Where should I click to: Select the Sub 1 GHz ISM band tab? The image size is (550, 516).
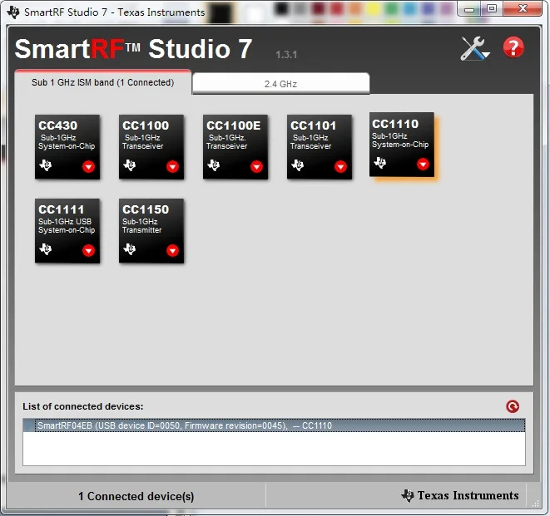[103, 82]
